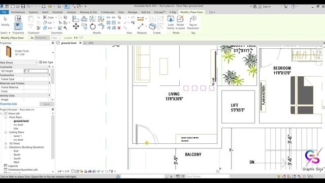This screenshot has width=325, height=183.
Task: Collapse the Floor Plans tree node
Action: click(6, 117)
